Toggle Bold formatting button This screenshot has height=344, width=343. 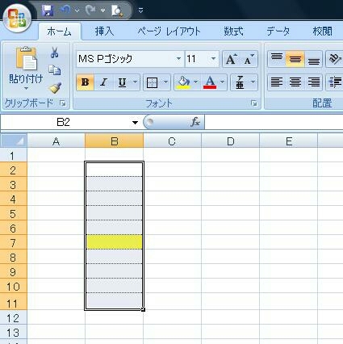coord(85,82)
